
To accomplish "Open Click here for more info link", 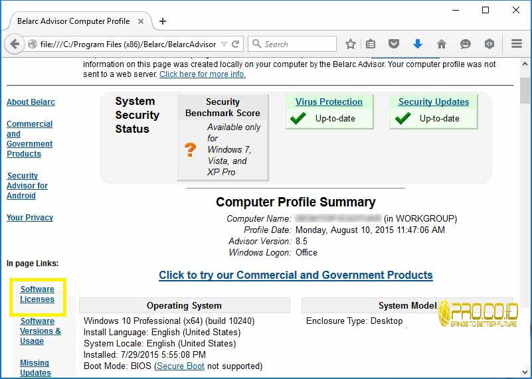I will [x=202, y=74].
